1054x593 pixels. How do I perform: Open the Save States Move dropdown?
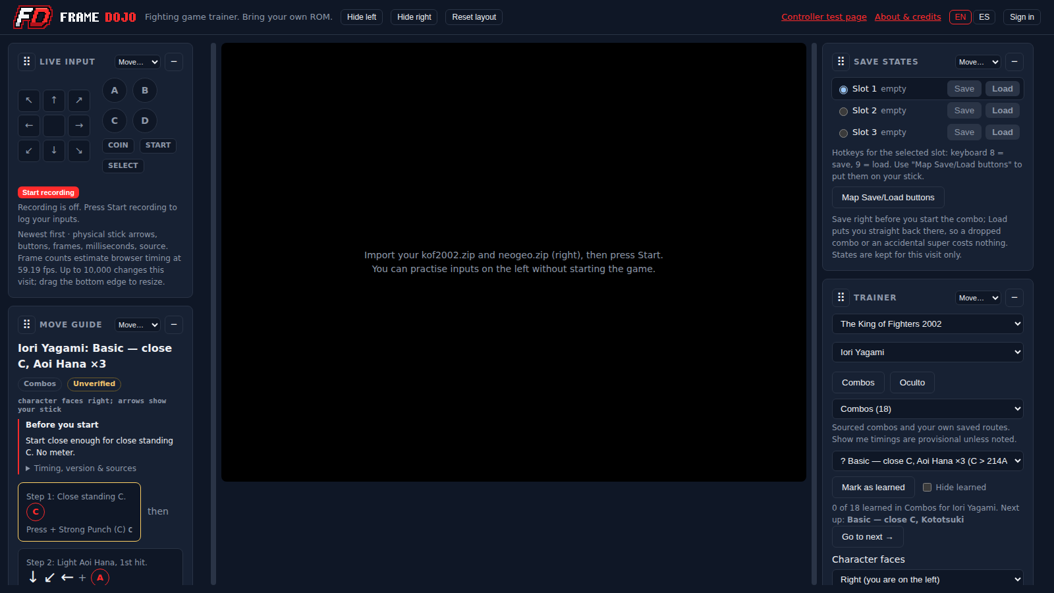(x=978, y=62)
